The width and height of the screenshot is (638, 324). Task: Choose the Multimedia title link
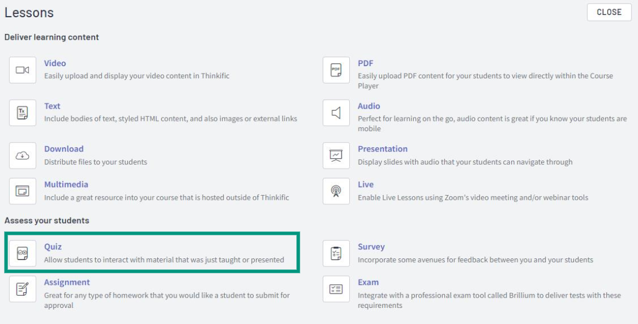tap(66, 184)
